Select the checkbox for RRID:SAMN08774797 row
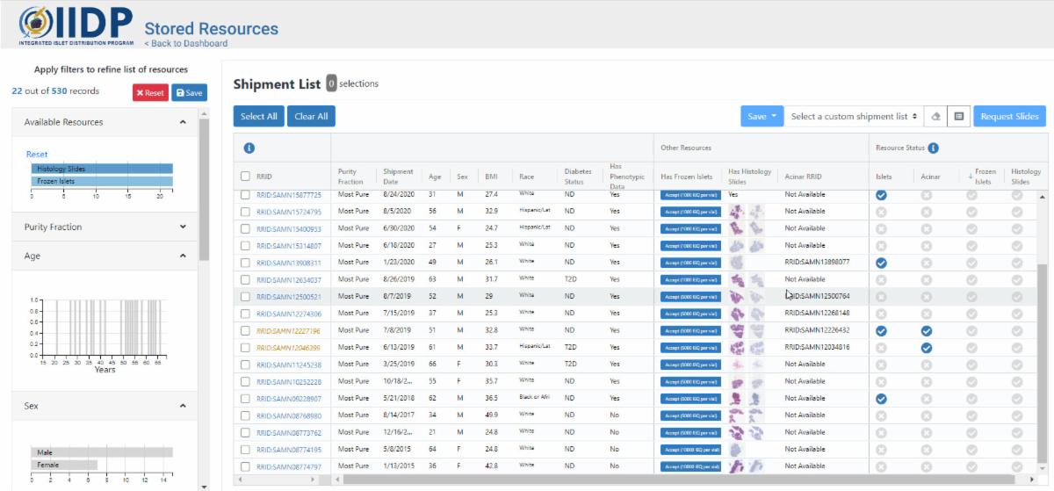Viewport: 1054px width, 491px height. (x=246, y=466)
